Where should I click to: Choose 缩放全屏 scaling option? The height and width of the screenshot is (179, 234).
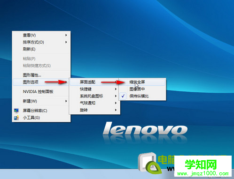142,82
